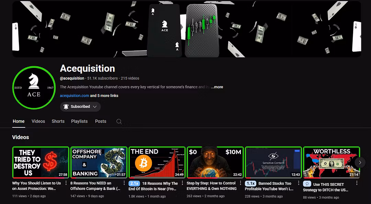Open the WORTHLESS dollar map video thumbnail
This screenshot has height=204, width=371.
pos(331,162)
